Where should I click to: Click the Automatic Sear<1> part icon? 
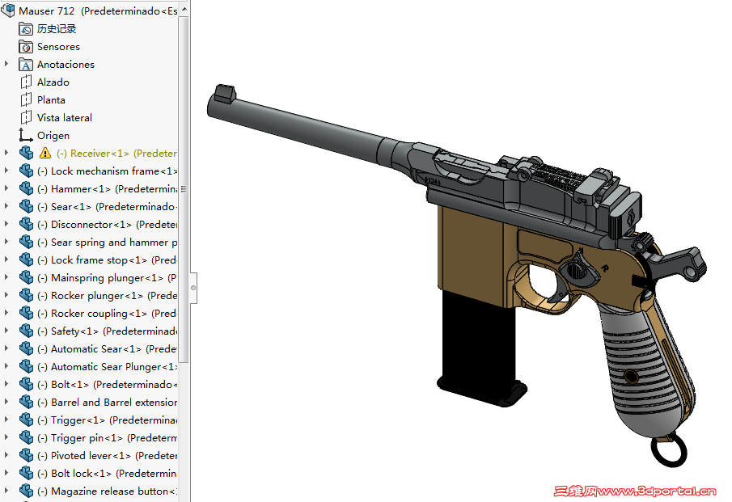pyautogui.click(x=26, y=348)
